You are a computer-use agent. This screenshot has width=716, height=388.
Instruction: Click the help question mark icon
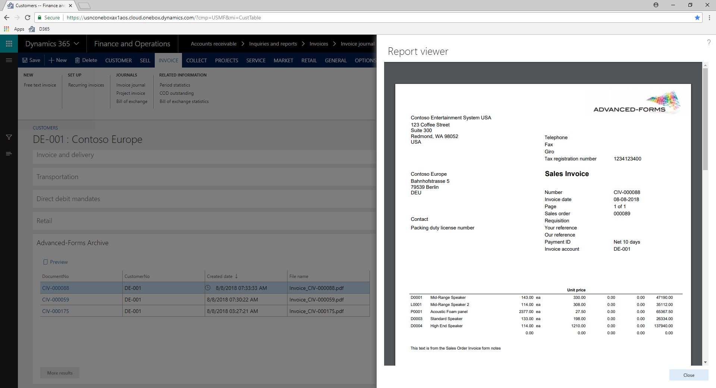(709, 43)
